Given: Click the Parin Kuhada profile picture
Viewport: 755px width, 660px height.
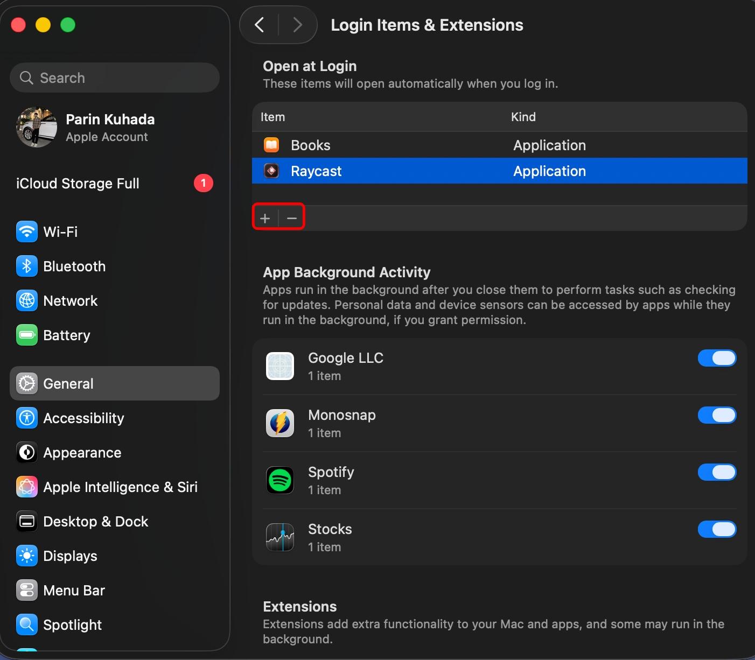Looking at the screenshot, I should point(37,128).
